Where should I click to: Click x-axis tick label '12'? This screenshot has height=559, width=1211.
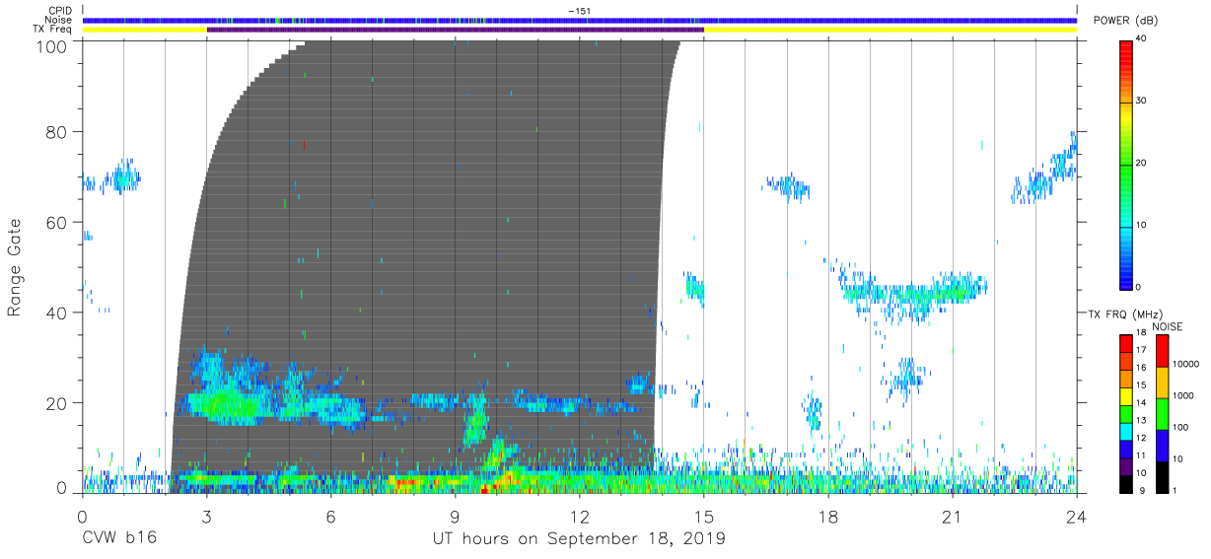(579, 517)
